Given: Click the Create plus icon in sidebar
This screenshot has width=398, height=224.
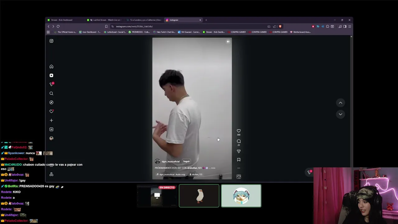Looking at the screenshot, I should pos(51,120).
